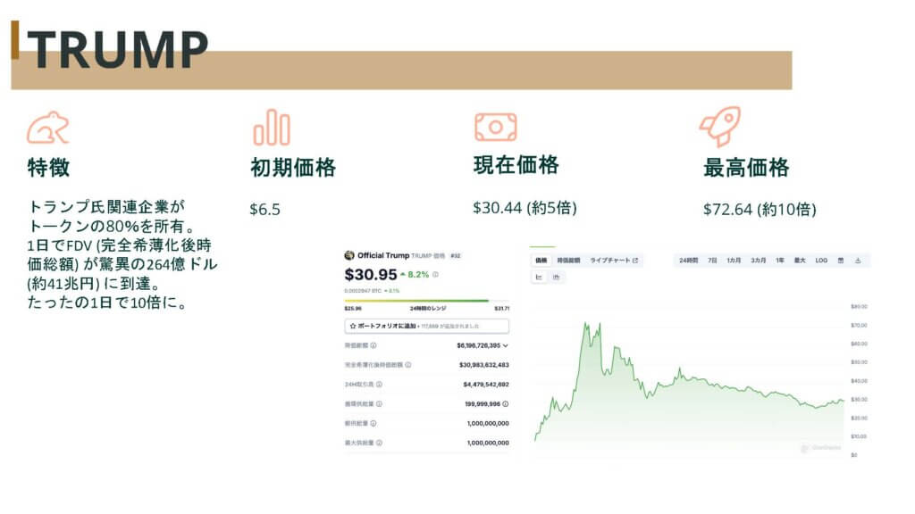The image size is (915, 514).
Task: Click the bar chart icon above 初期価格
Action: [272, 127]
